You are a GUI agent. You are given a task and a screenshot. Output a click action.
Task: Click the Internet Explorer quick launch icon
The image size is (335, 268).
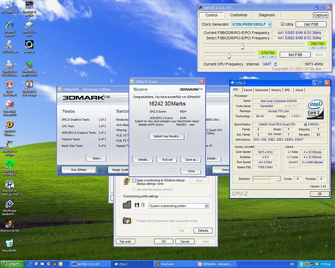tap(30, 264)
